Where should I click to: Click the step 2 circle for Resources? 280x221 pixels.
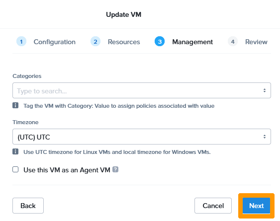[x=95, y=42]
